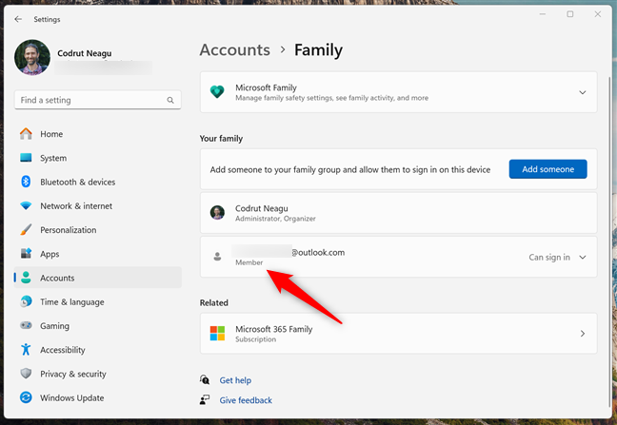The width and height of the screenshot is (617, 425).
Task: Click the Accounts person icon
Action: [26, 278]
